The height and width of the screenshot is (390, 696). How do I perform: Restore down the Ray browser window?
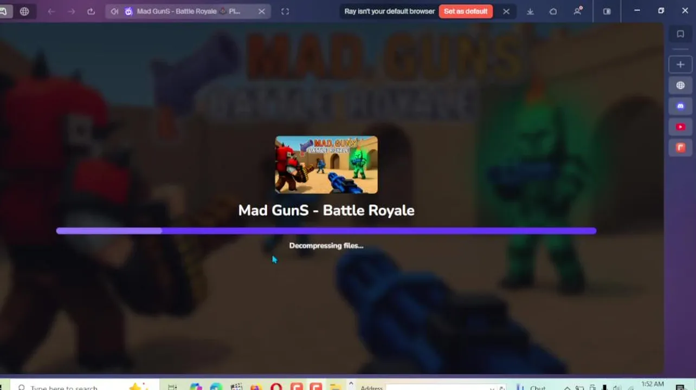[661, 11]
